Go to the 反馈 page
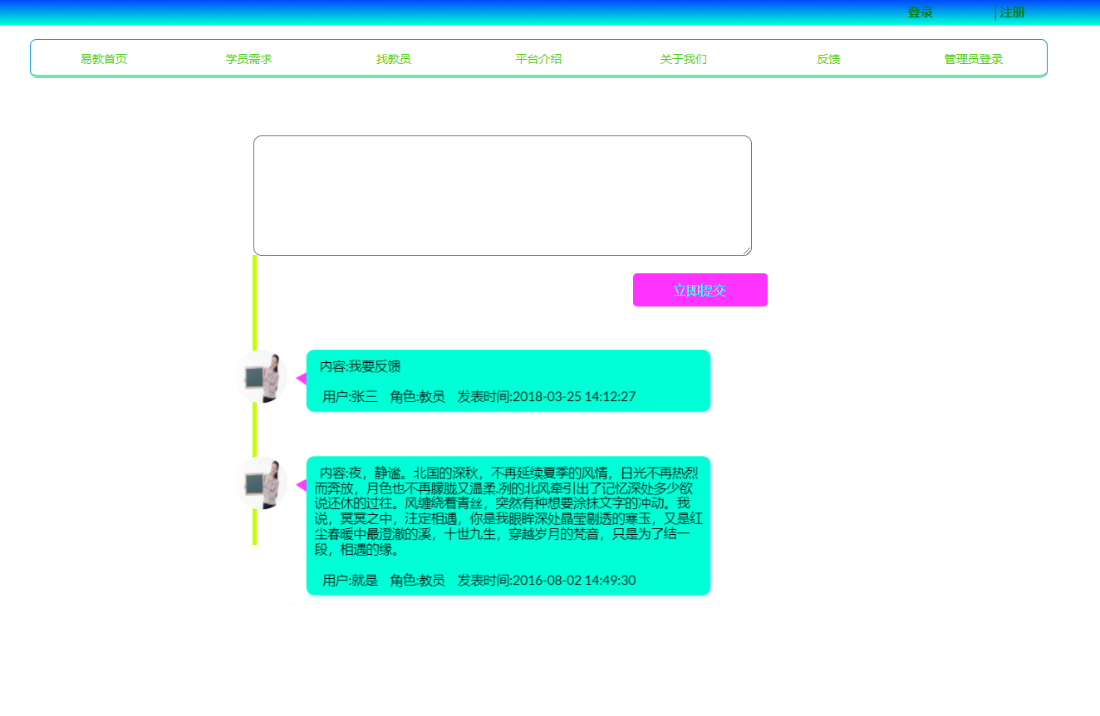Viewport: 1100px width, 716px height. point(828,58)
